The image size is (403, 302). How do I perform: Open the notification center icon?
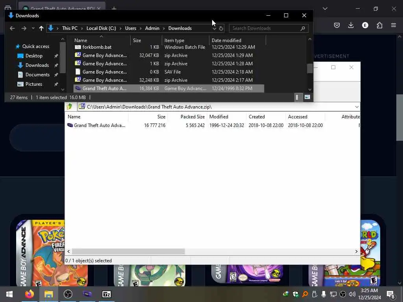[390, 294]
